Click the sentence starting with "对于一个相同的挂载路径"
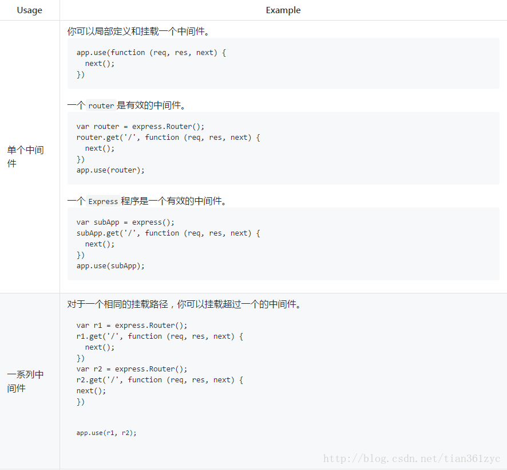Image resolution: width=507 pixels, height=470 pixels. [184, 304]
